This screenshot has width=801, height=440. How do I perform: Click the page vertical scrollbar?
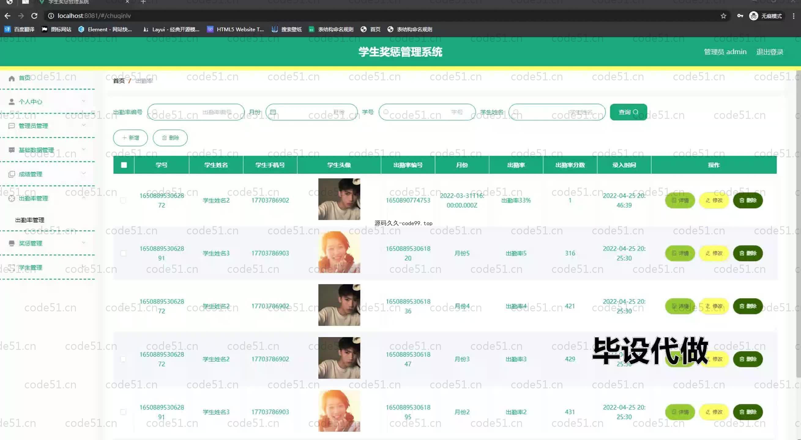798,224
